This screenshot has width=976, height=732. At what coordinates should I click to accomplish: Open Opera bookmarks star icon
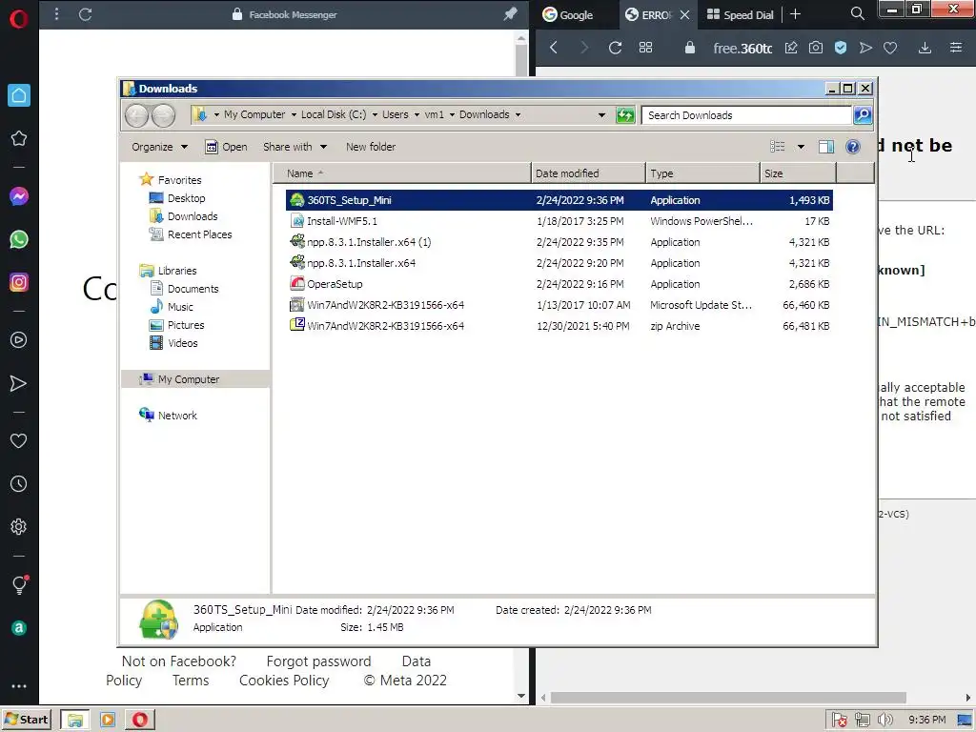(x=19, y=138)
